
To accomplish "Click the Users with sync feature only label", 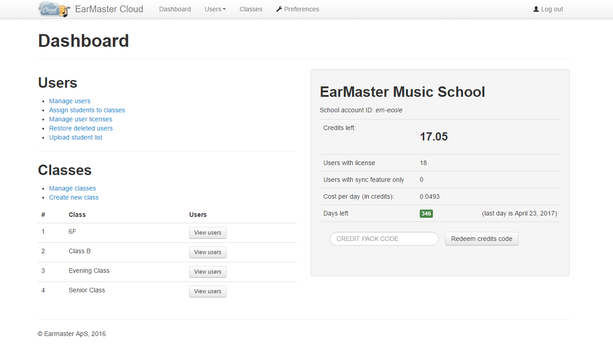I will [364, 180].
